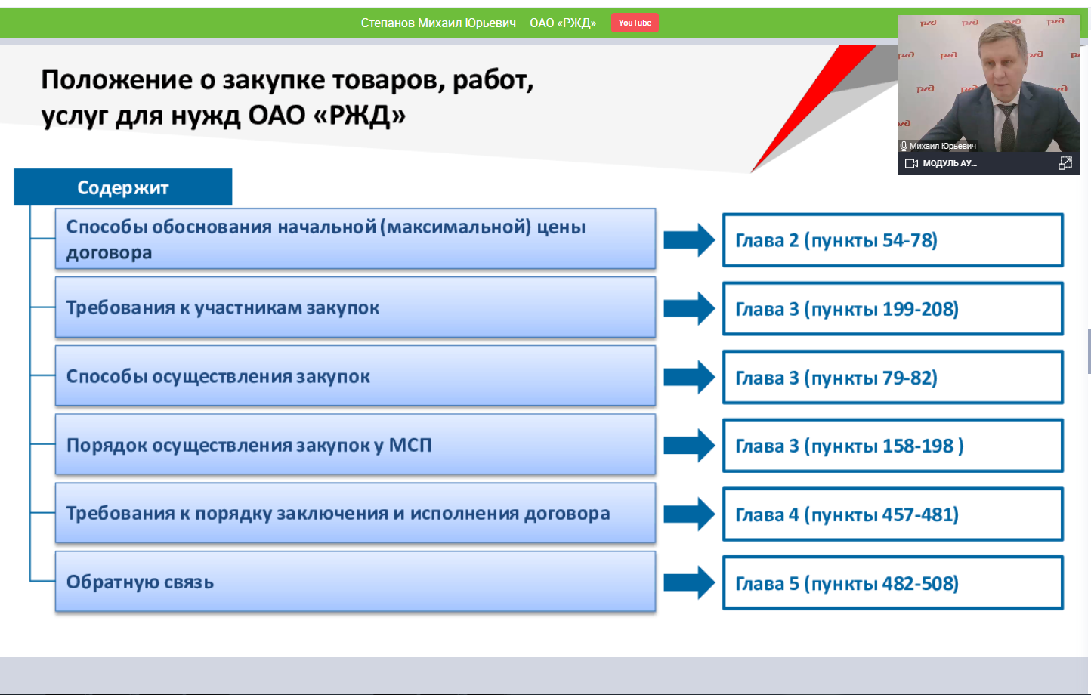The height and width of the screenshot is (695, 1091).
Task: Click the Глава 2 (пункты 54-78) box
Action: tap(892, 240)
